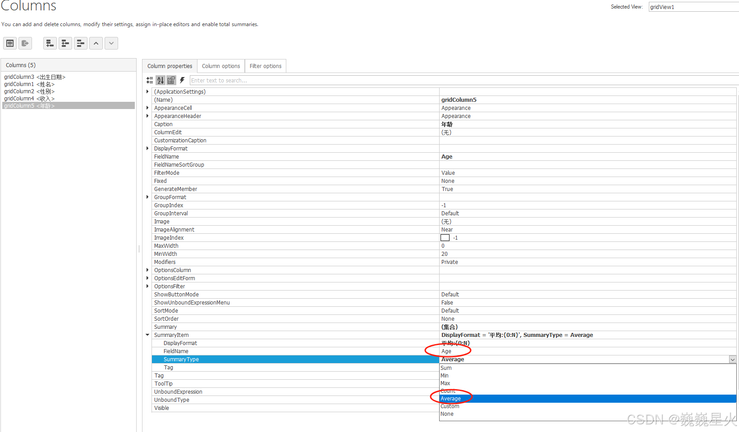Select gridColumn3 出生日期 in the columns list

click(x=35, y=77)
